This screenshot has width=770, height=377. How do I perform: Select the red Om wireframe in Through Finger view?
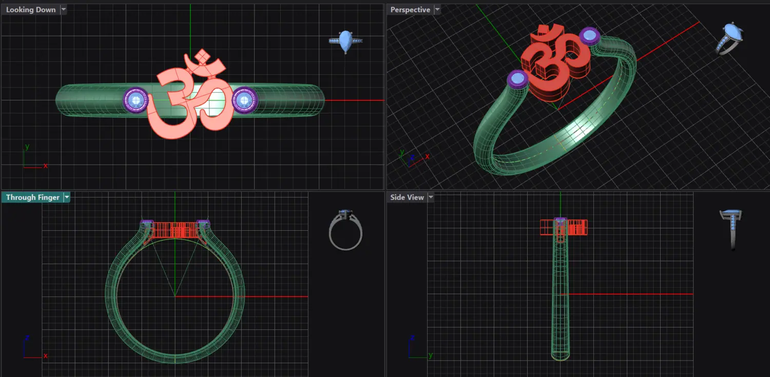(x=175, y=229)
